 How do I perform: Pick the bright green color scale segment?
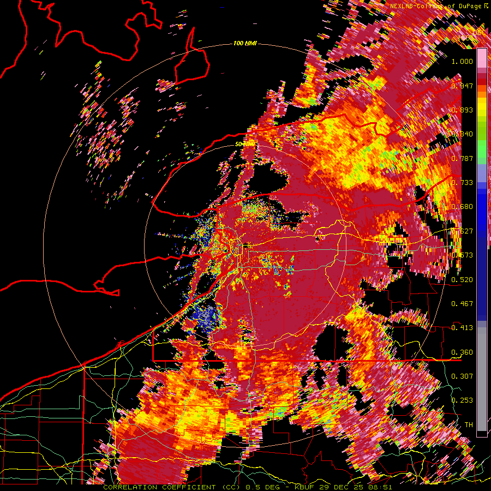(482, 149)
